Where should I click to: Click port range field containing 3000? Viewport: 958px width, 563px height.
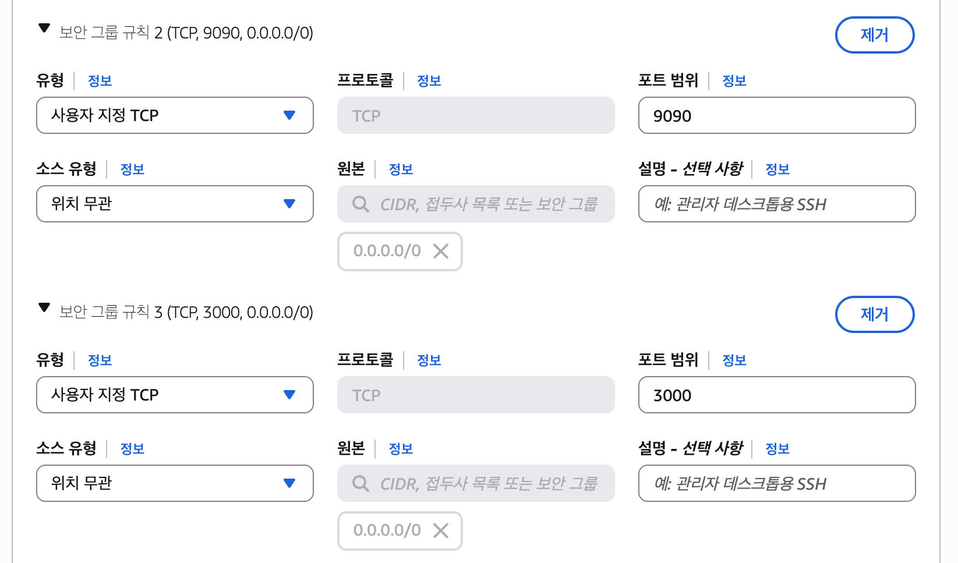(776, 395)
